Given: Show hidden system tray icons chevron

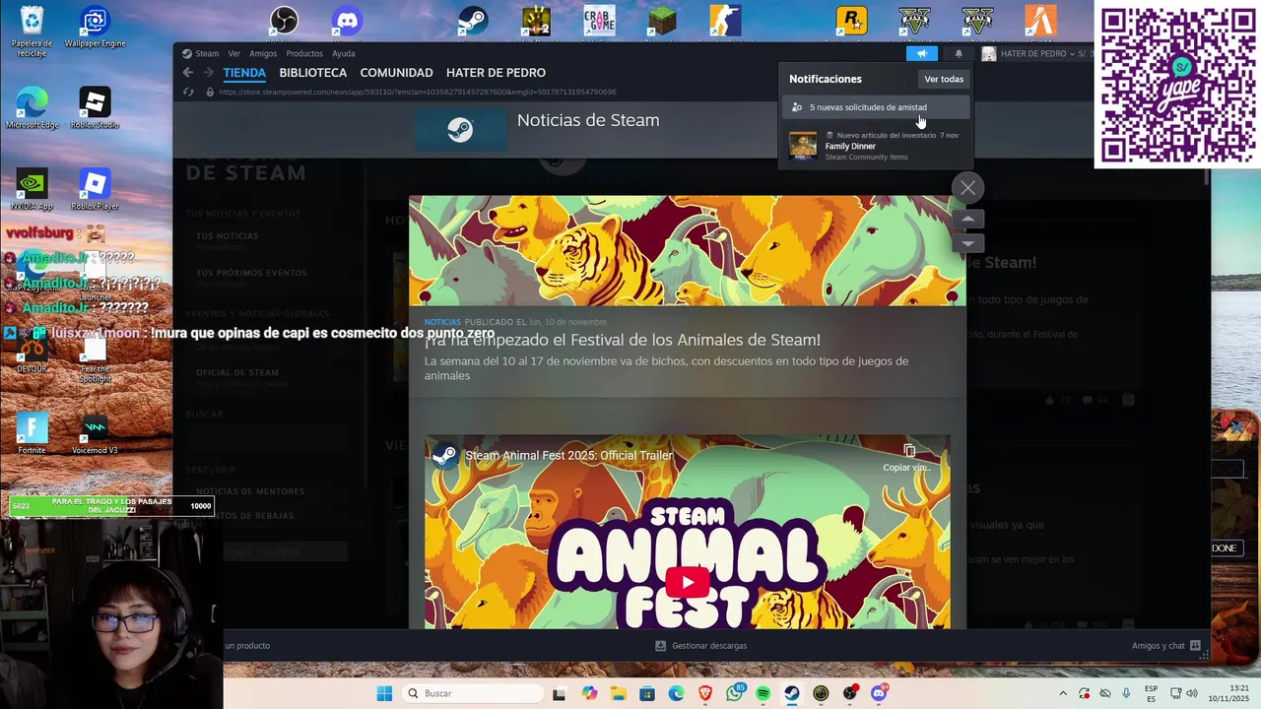Looking at the screenshot, I should click(1062, 693).
